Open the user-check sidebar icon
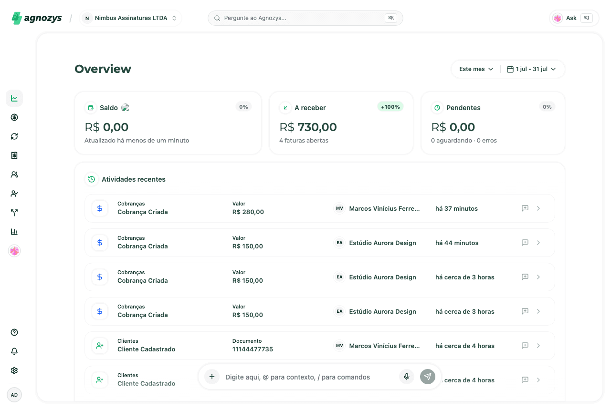The width and height of the screenshot is (611, 410). [x=14, y=194]
